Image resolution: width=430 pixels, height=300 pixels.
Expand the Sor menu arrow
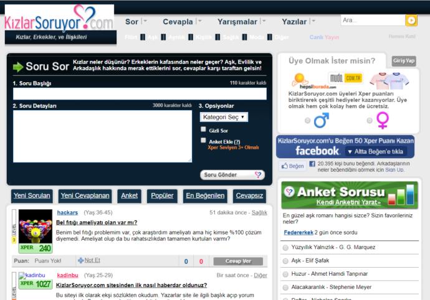[x=145, y=21]
